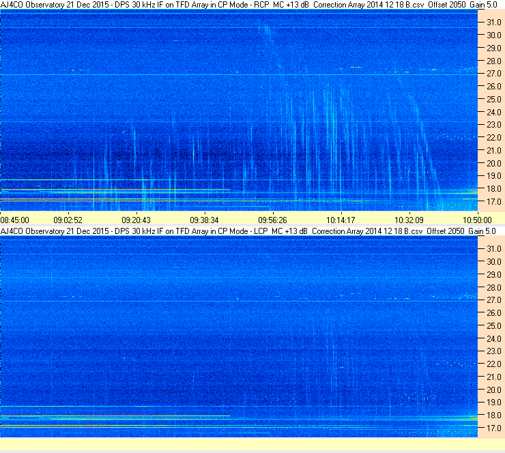This screenshot has height=453, width=505.
Task: Click the 28.0 frequency label in LCP panel
Action: pos(494,287)
